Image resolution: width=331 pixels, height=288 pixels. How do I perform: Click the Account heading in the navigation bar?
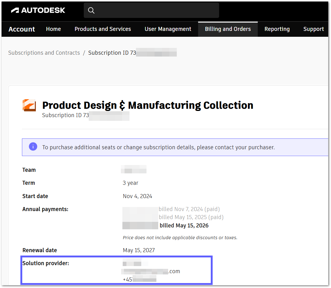click(22, 29)
